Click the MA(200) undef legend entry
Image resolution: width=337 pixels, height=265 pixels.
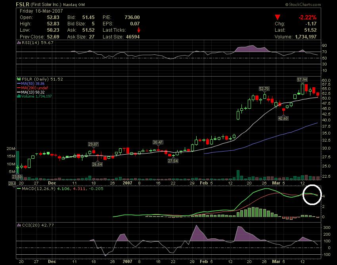[33, 88]
